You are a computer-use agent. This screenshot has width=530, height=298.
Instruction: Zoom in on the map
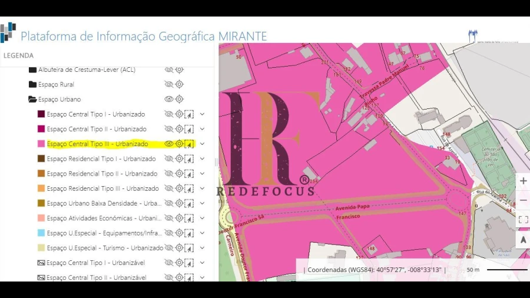[x=523, y=181]
